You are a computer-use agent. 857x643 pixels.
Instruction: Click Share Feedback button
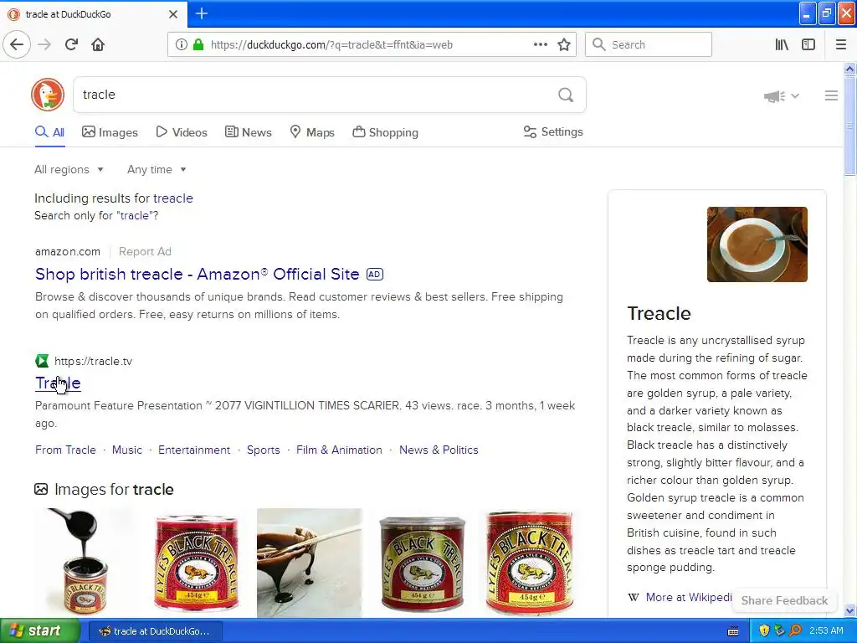click(x=784, y=600)
